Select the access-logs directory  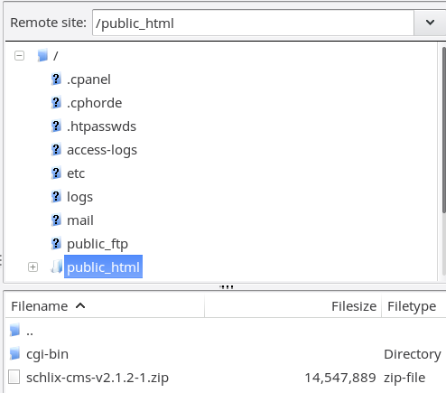pos(102,150)
